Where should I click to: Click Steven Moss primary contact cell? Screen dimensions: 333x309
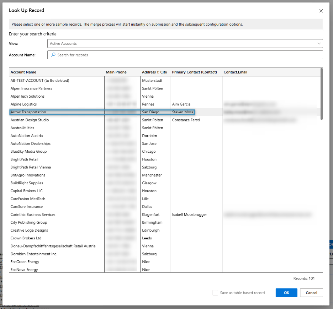[x=183, y=112]
